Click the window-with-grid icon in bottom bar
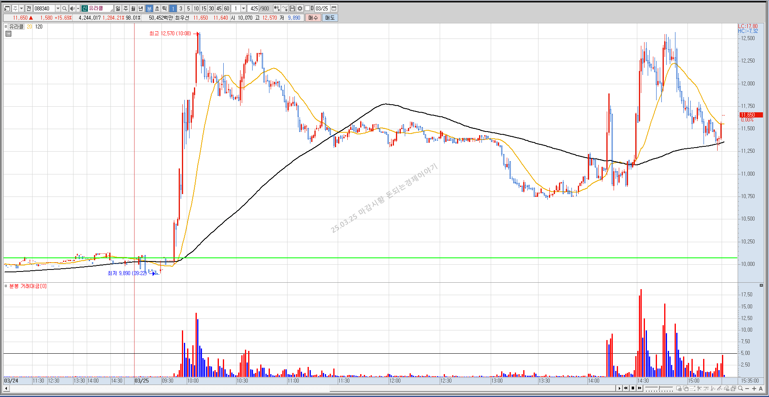The height and width of the screenshot is (397, 769). click(679, 388)
